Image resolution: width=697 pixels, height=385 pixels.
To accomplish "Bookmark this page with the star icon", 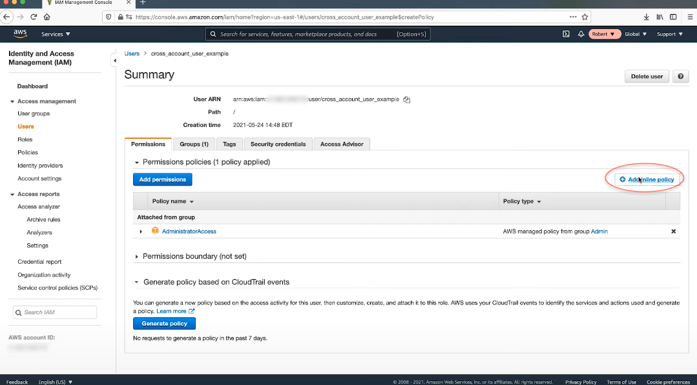I will [x=585, y=17].
